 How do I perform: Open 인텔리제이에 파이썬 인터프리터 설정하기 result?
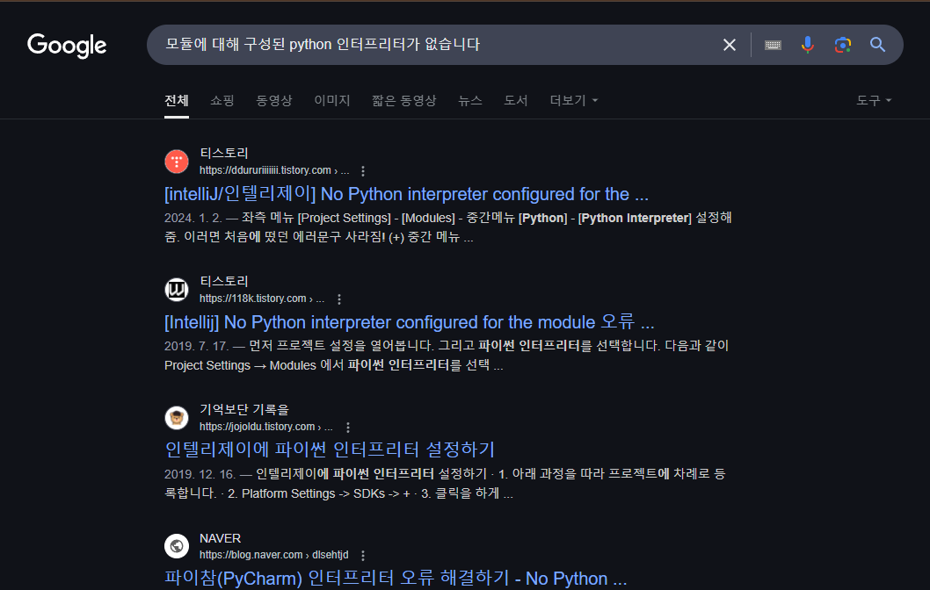pyautogui.click(x=330, y=450)
